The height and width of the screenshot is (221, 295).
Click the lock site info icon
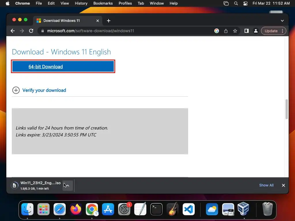tap(43, 31)
